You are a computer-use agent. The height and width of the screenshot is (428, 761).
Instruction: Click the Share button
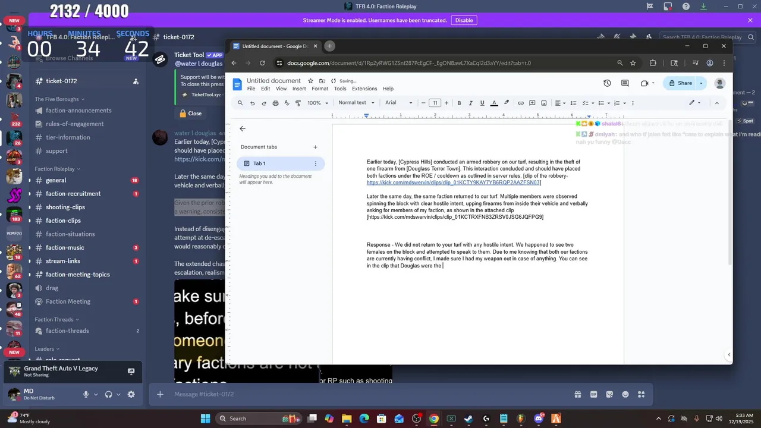[681, 83]
